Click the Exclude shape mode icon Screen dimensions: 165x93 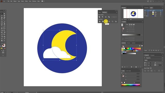[x=109, y=17]
